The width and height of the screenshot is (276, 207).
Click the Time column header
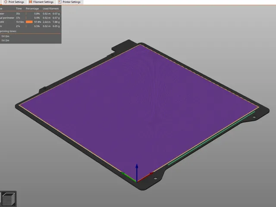click(19, 9)
